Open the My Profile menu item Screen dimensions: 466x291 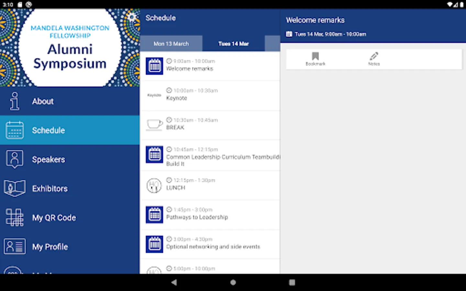point(70,246)
